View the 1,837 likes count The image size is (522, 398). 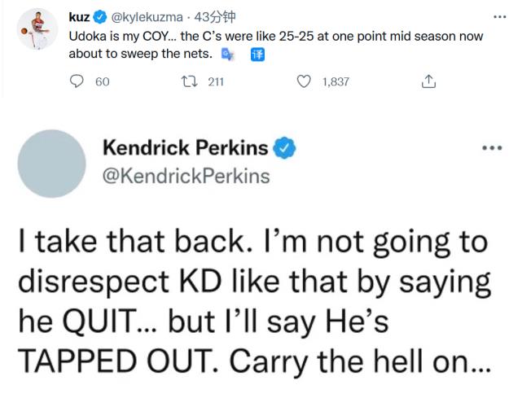pyautogui.click(x=336, y=81)
